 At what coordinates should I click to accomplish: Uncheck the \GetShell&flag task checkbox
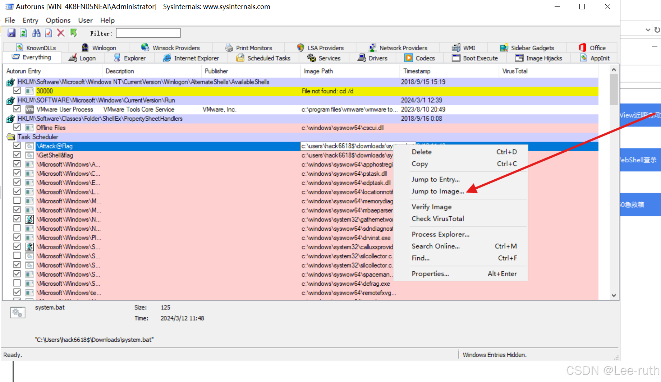[17, 155]
